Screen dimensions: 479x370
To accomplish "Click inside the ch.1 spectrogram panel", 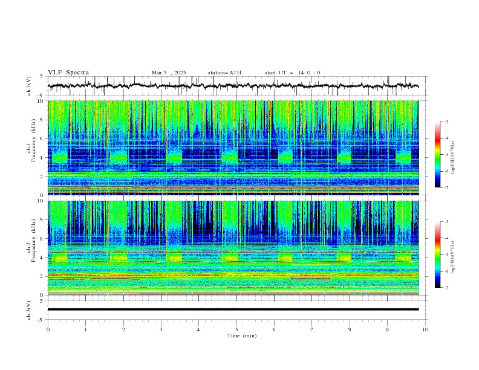I will point(233,148).
